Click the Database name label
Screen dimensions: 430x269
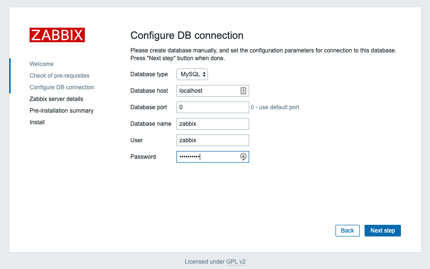[151, 124]
